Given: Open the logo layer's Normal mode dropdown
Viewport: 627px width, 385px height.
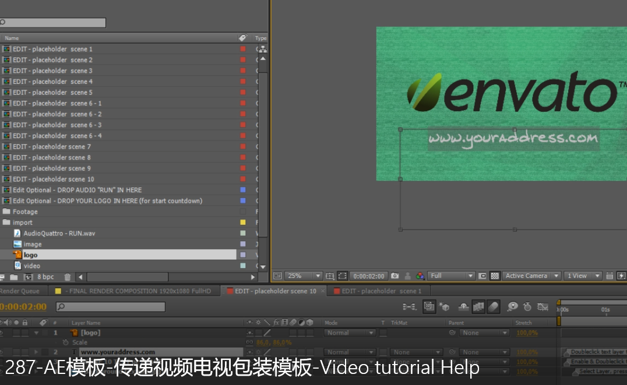Looking at the screenshot, I should pyautogui.click(x=350, y=333).
